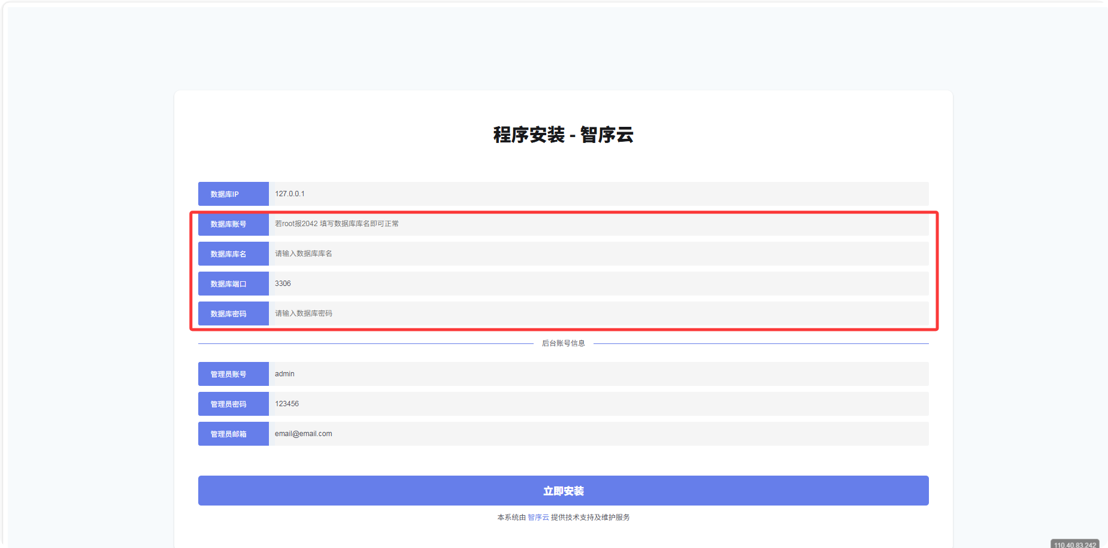Screen dimensions: 1108x548
Task: Click the blue 管理员账号 label
Action: tap(233, 374)
